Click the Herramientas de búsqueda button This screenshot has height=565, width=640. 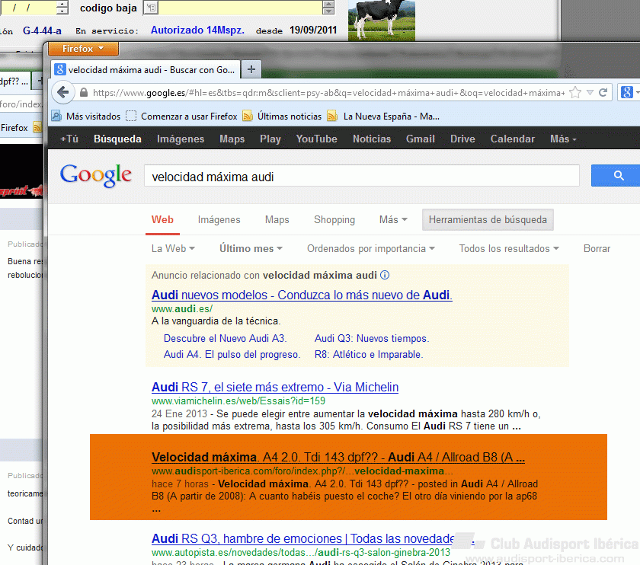pos(488,219)
